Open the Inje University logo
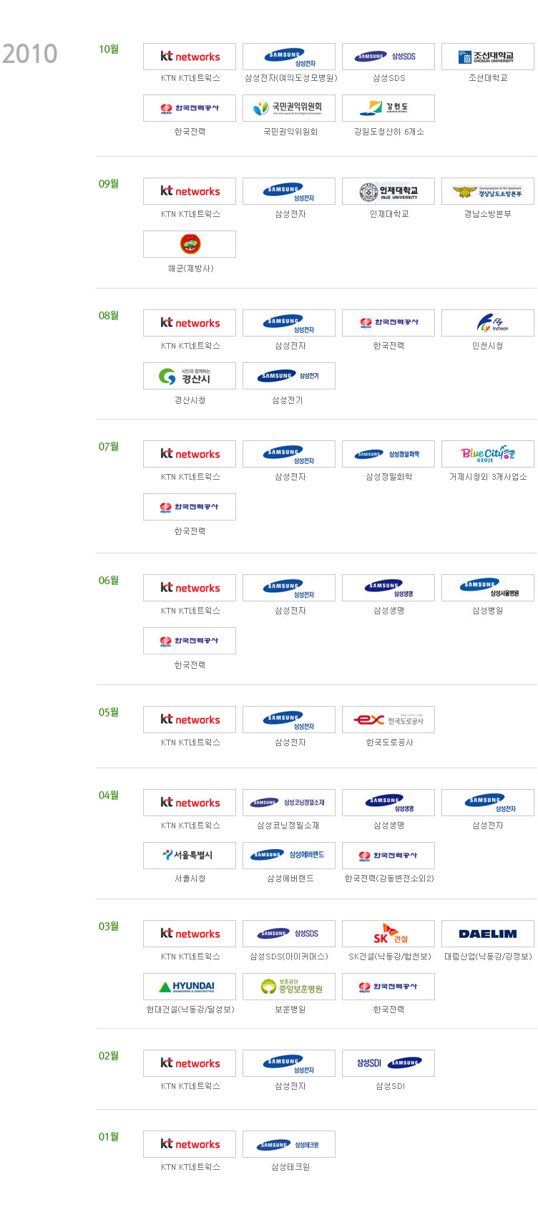The image size is (538, 1205). [388, 191]
